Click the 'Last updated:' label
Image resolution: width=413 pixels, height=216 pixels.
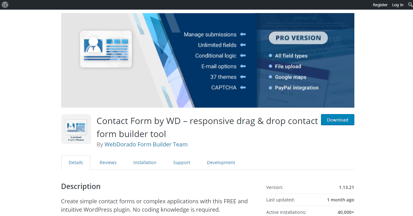[280, 200]
